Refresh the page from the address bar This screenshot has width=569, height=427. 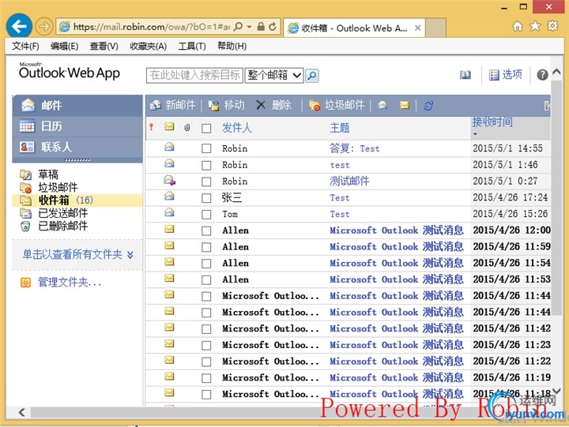(x=273, y=27)
